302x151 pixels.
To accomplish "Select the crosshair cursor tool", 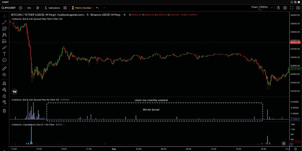I will (x=4, y=16).
